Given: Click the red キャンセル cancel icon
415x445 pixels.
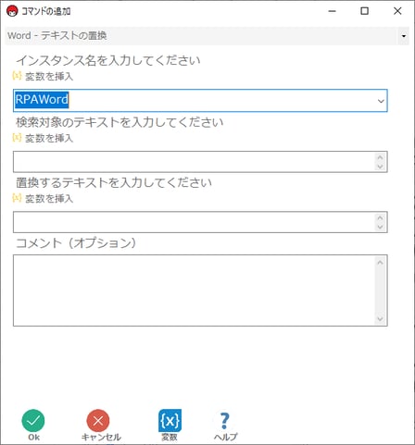Looking at the screenshot, I should 98,421.
